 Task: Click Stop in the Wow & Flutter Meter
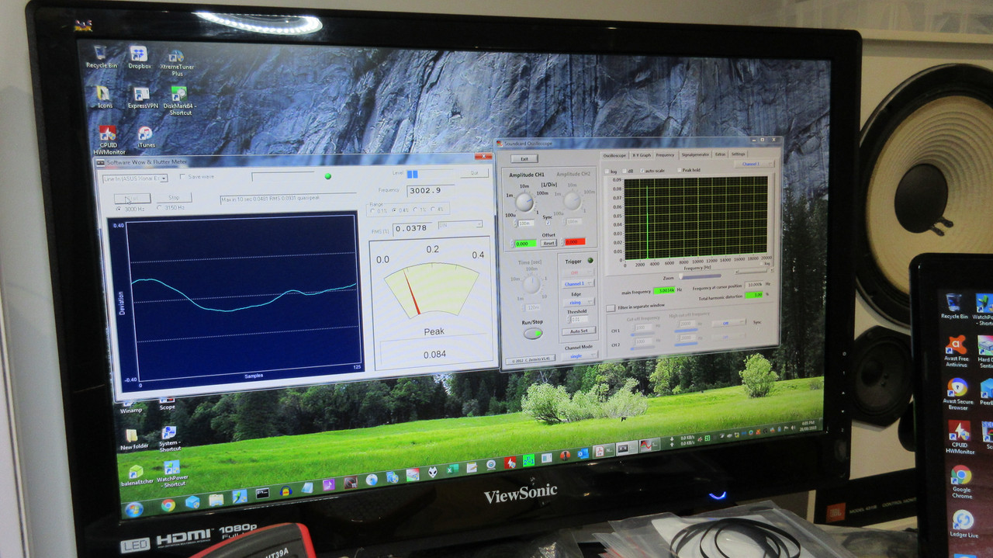click(x=174, y=198)
